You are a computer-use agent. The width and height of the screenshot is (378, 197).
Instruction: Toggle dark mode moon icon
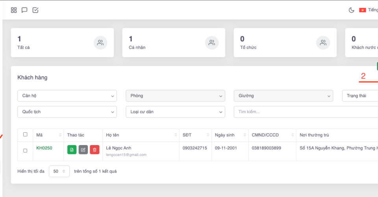351,10
